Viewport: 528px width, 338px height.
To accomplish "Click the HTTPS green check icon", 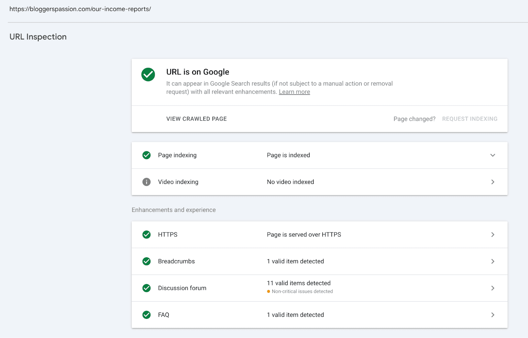I will pos(146,234).
